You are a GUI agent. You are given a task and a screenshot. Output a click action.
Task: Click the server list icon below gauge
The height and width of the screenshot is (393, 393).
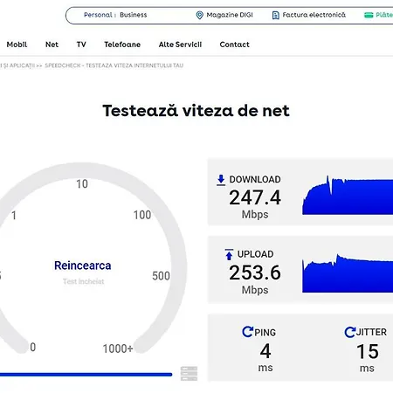[189, 374]
